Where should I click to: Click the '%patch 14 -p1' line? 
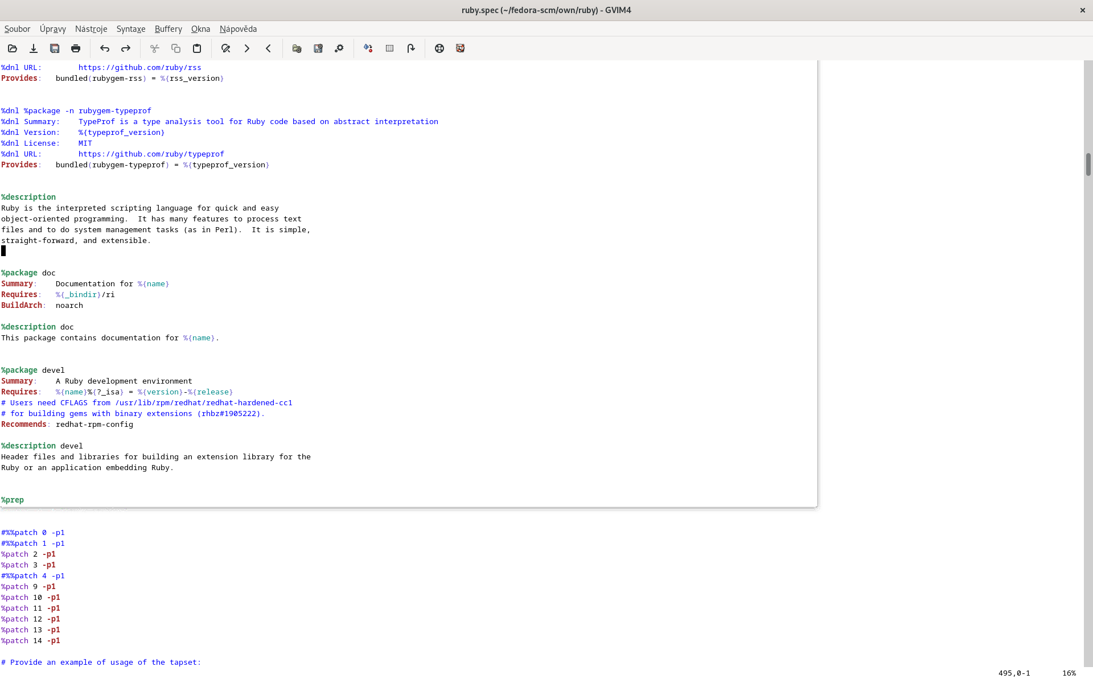(31, 640)
